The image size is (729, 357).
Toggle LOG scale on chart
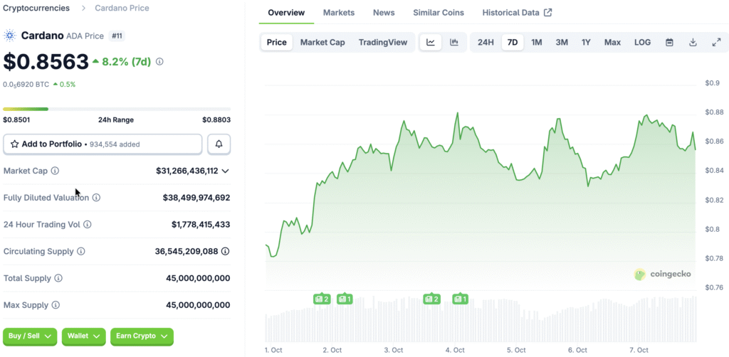[642, 43]
